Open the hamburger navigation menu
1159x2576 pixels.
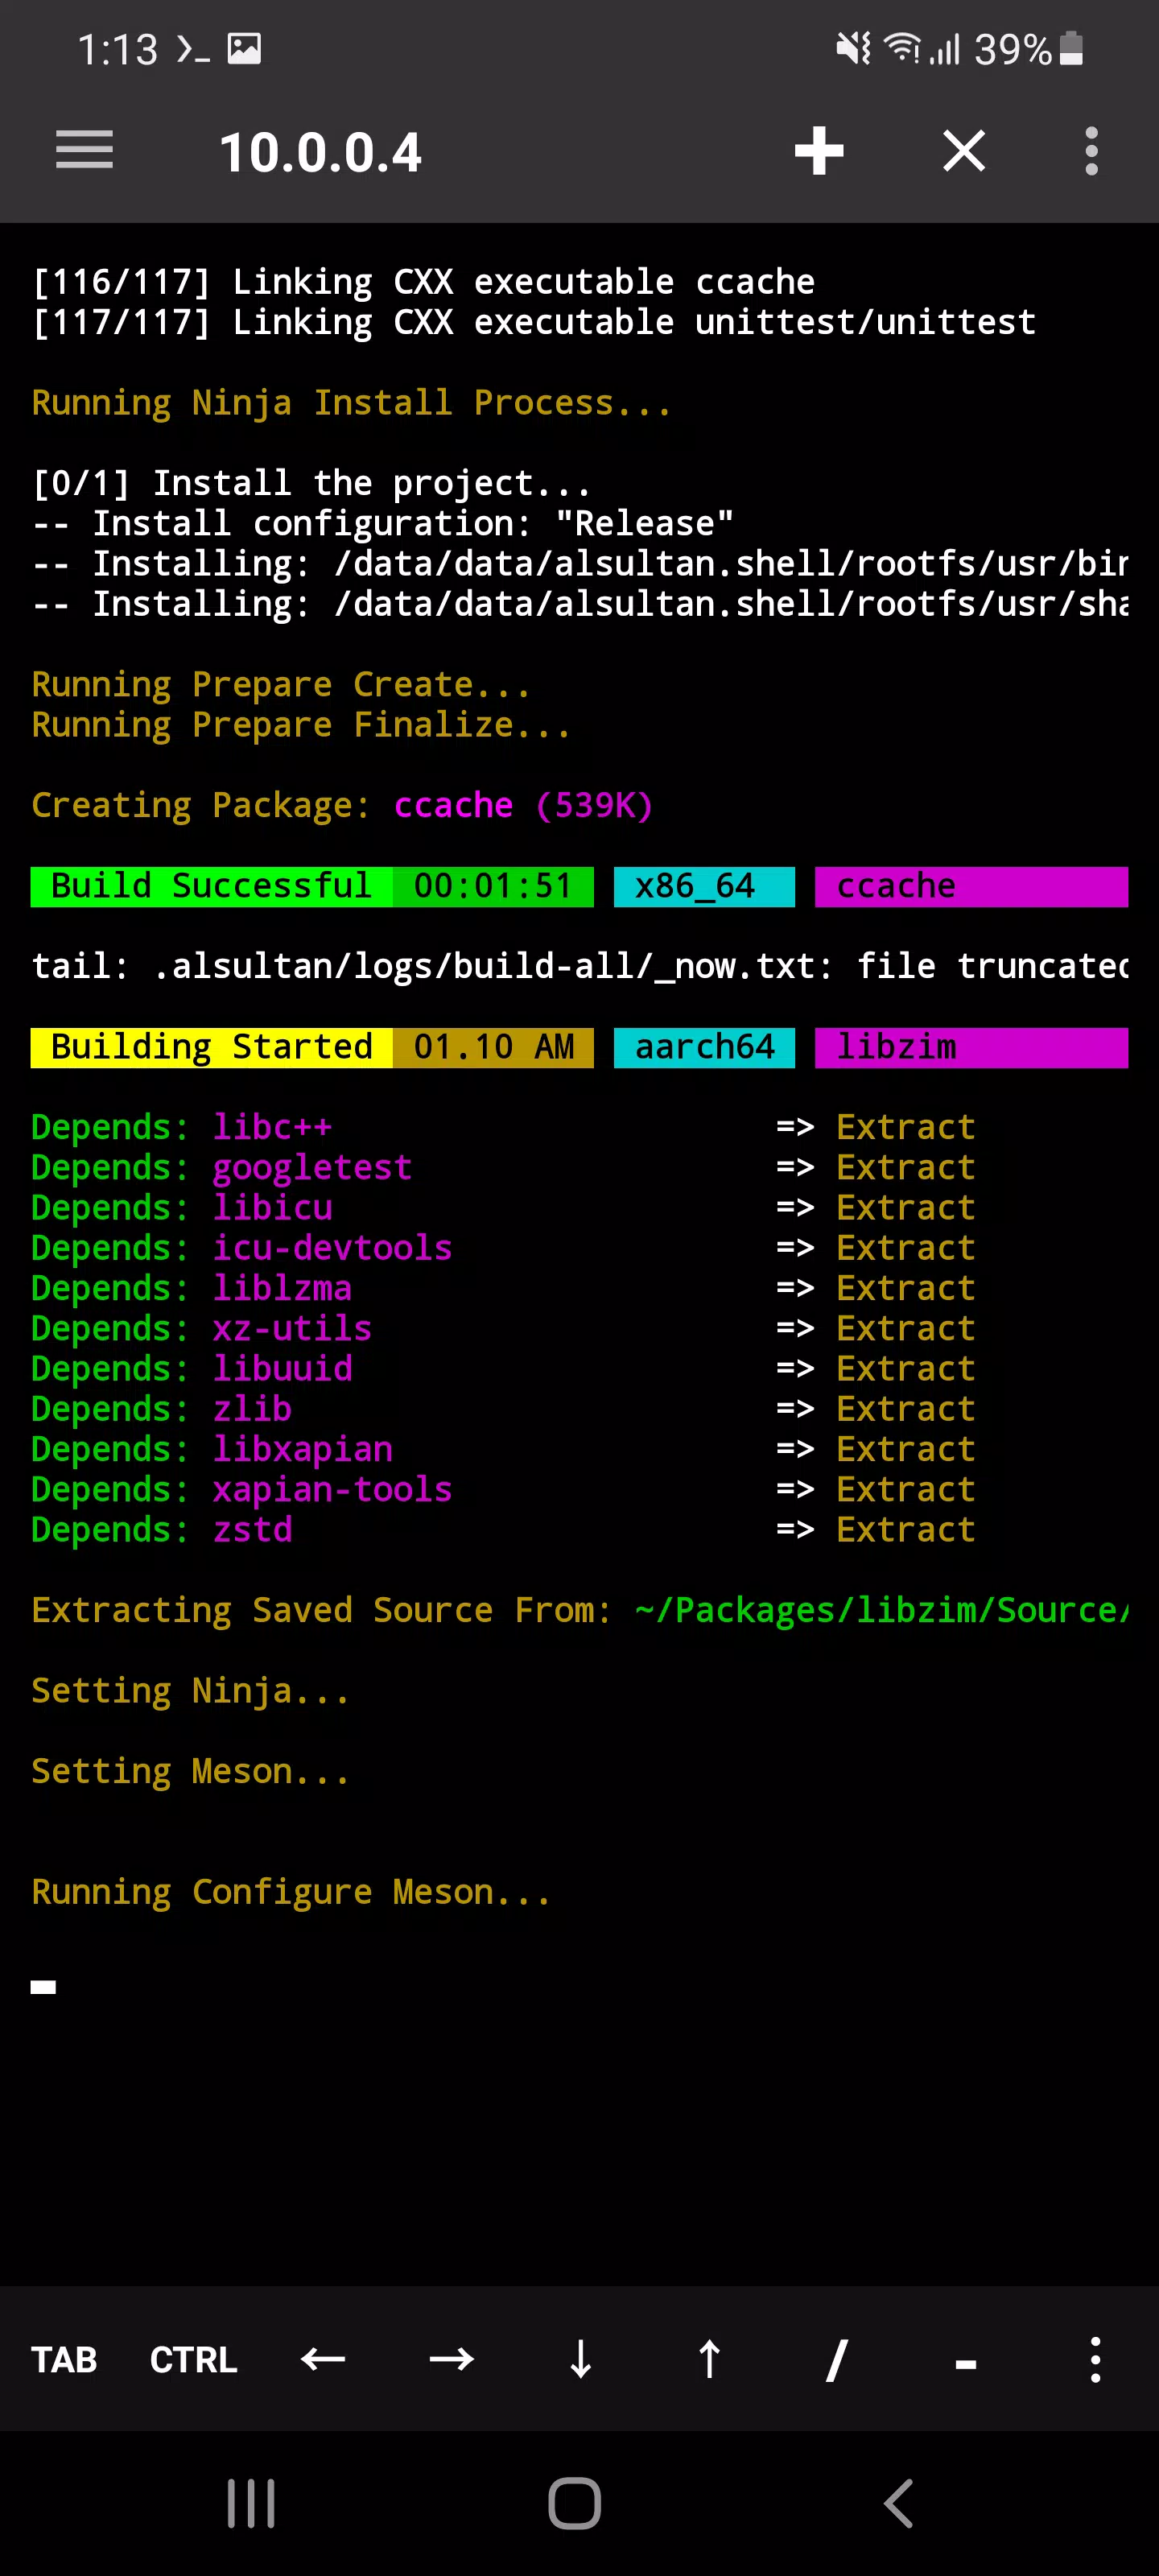(x=84, y=150)
